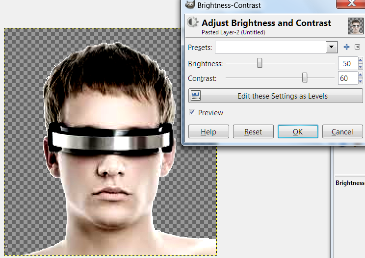Click the Levels icon on the Edit Settings button
The image size is (365, 258).
[x=196, y=96]
